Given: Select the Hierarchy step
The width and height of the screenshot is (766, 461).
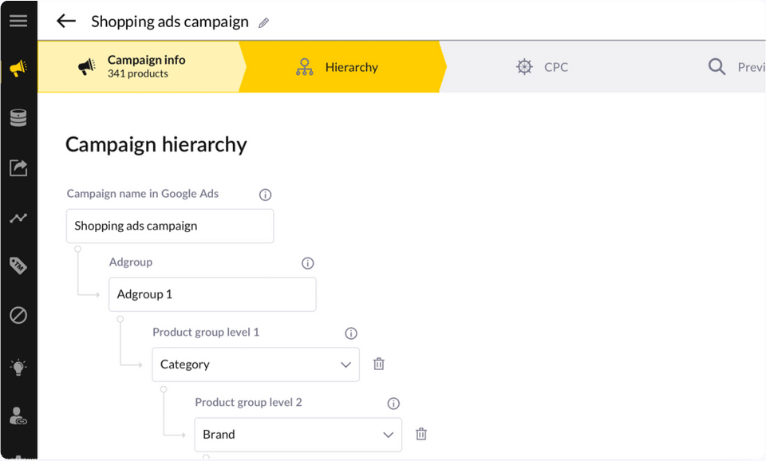Looking at the screenshot, I should [x=342, y=67].
